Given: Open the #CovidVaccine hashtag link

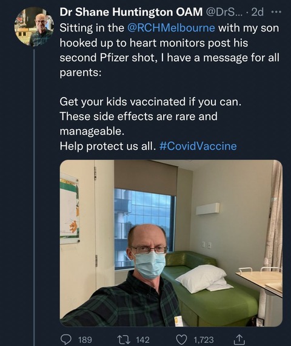Looking at the screenshot, I should click(198, 146).
